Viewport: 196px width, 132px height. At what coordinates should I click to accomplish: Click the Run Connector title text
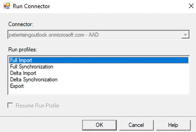[x=31, y=6]
